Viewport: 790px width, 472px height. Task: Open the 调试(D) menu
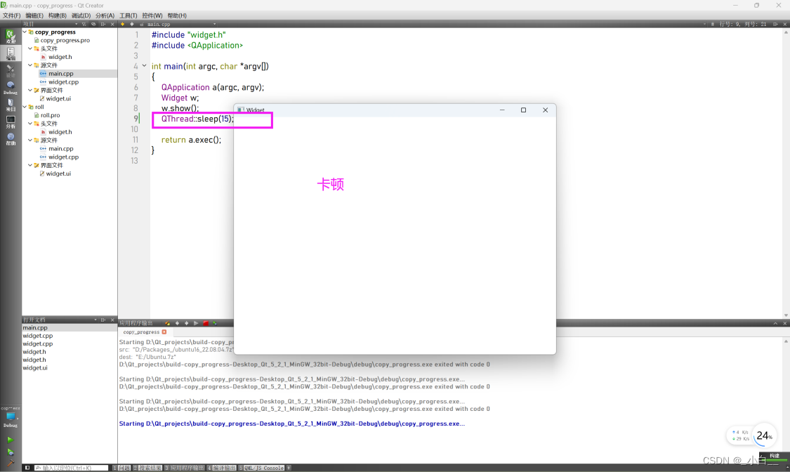point(81,15)
